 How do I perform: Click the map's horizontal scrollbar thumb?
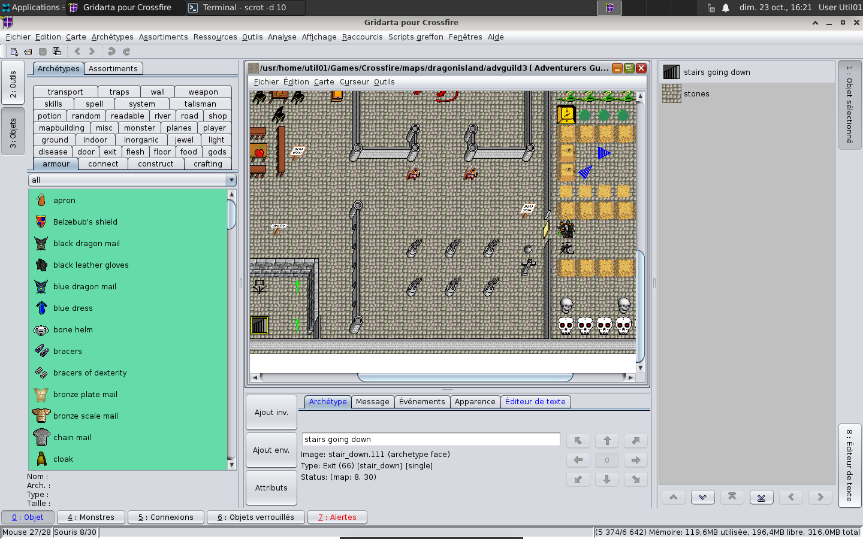465,377
